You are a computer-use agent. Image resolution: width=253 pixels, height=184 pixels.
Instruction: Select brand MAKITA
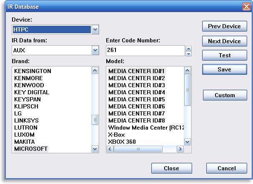tap(25, 142)
